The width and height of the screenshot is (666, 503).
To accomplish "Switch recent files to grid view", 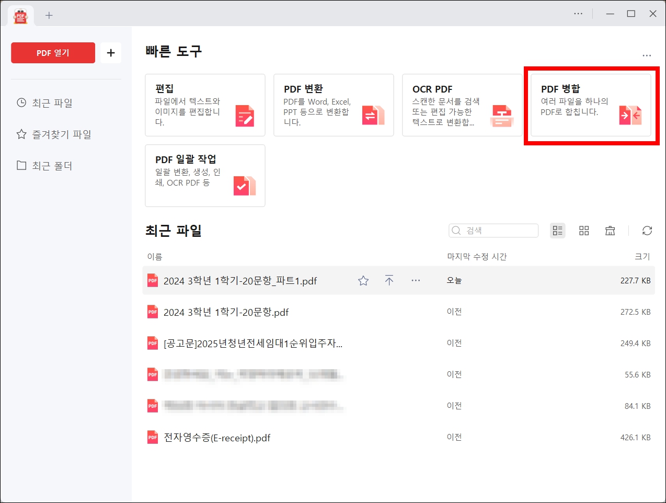I will tap(584, 230).
